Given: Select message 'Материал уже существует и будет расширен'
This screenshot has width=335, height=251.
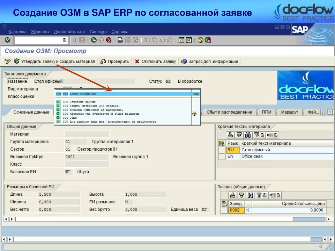Looking at the screenshot, I should tap(104, 114).
